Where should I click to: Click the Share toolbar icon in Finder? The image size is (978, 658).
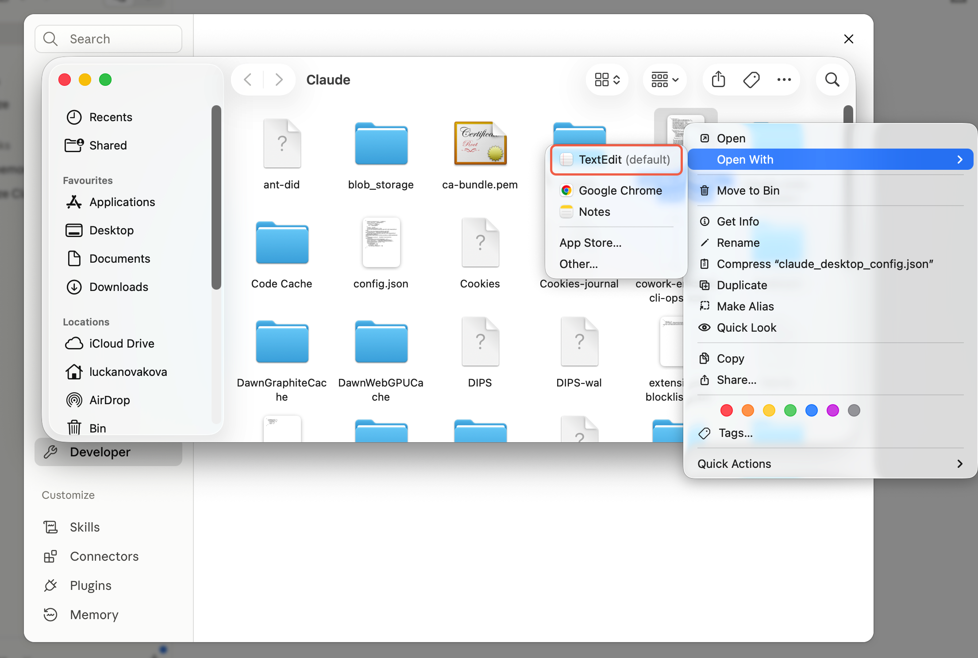719,80
